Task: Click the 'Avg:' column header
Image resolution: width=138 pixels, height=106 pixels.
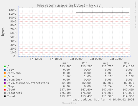Action: (106, 63)
